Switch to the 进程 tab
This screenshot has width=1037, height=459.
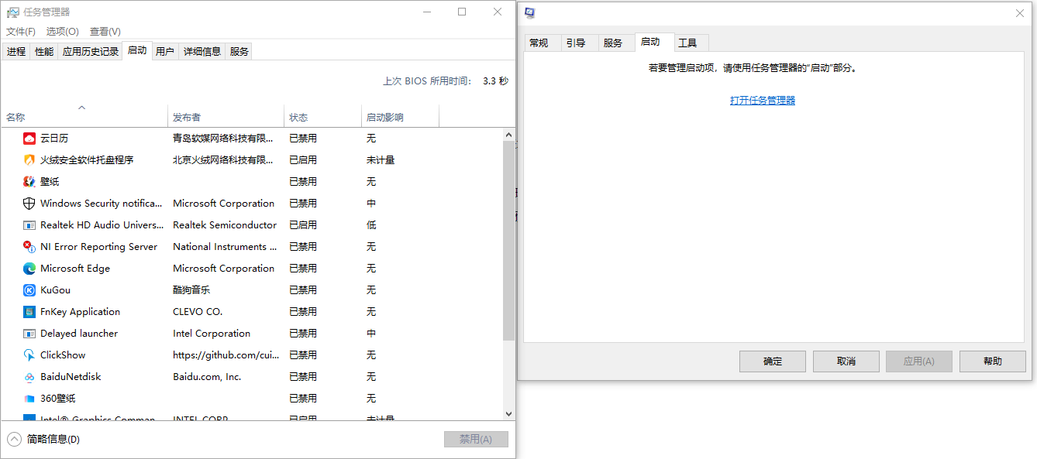16,52
